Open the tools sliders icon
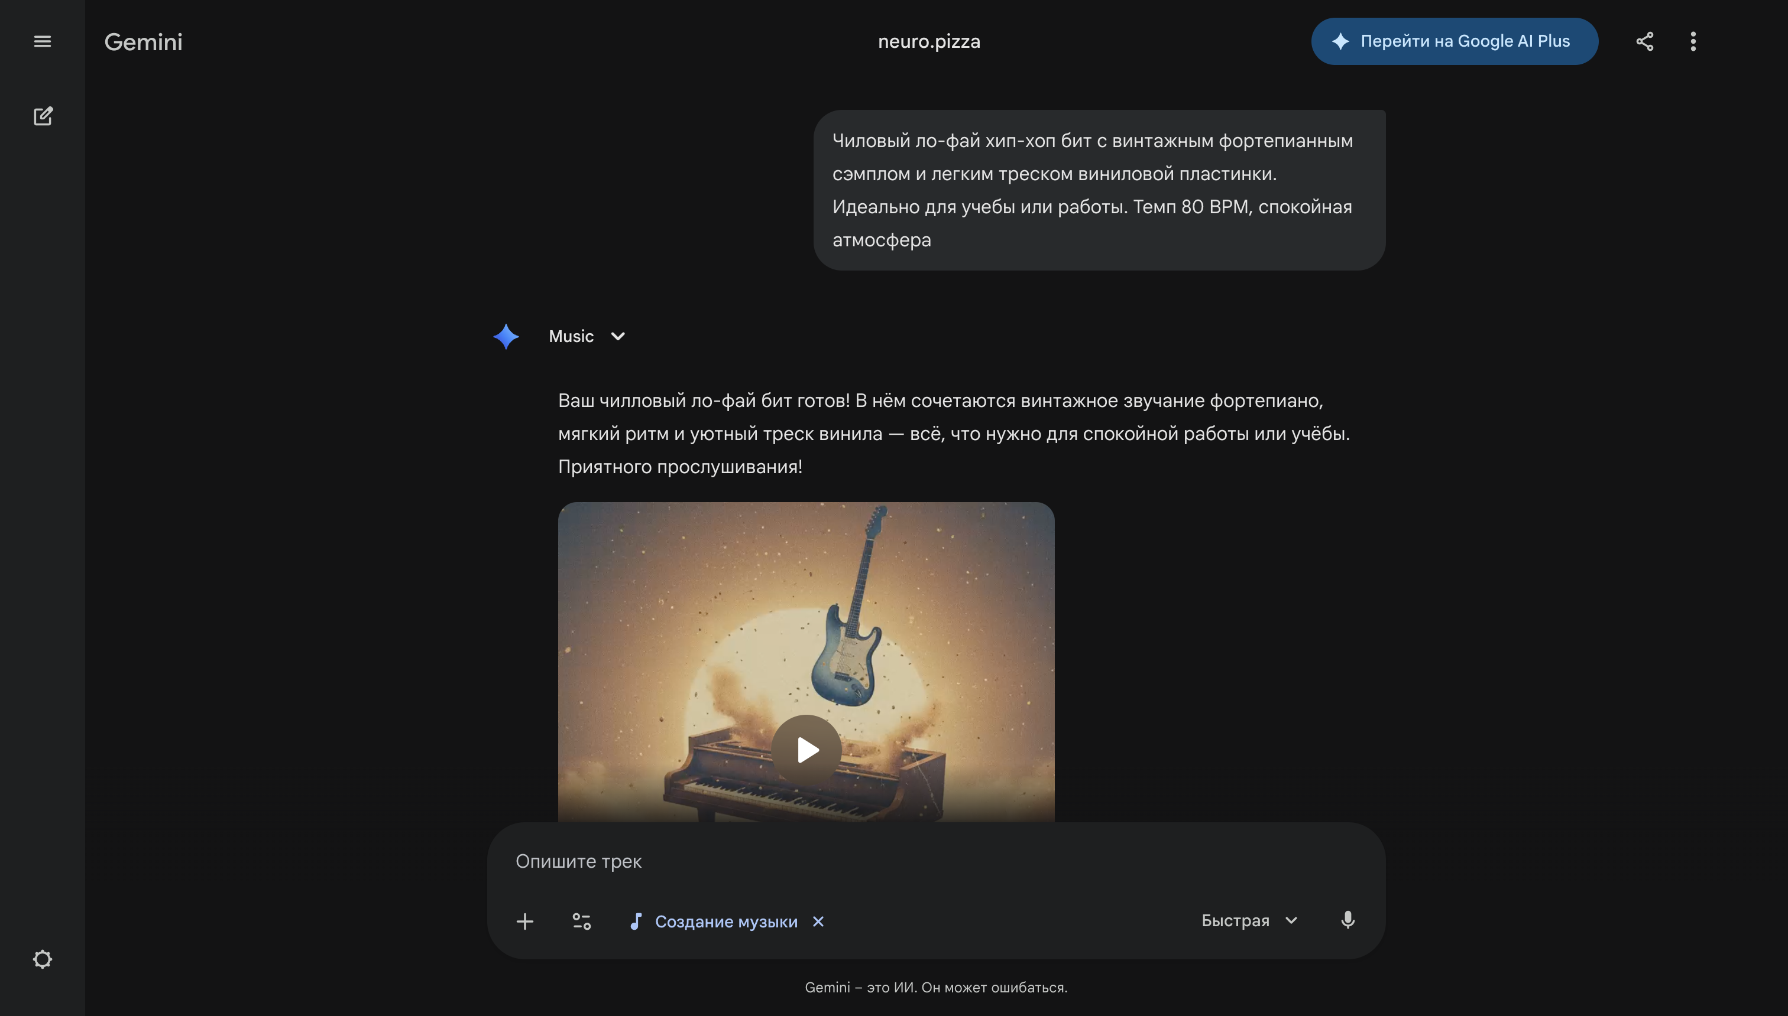This screenshot has height=1016, width=1788. pos(582,921)
